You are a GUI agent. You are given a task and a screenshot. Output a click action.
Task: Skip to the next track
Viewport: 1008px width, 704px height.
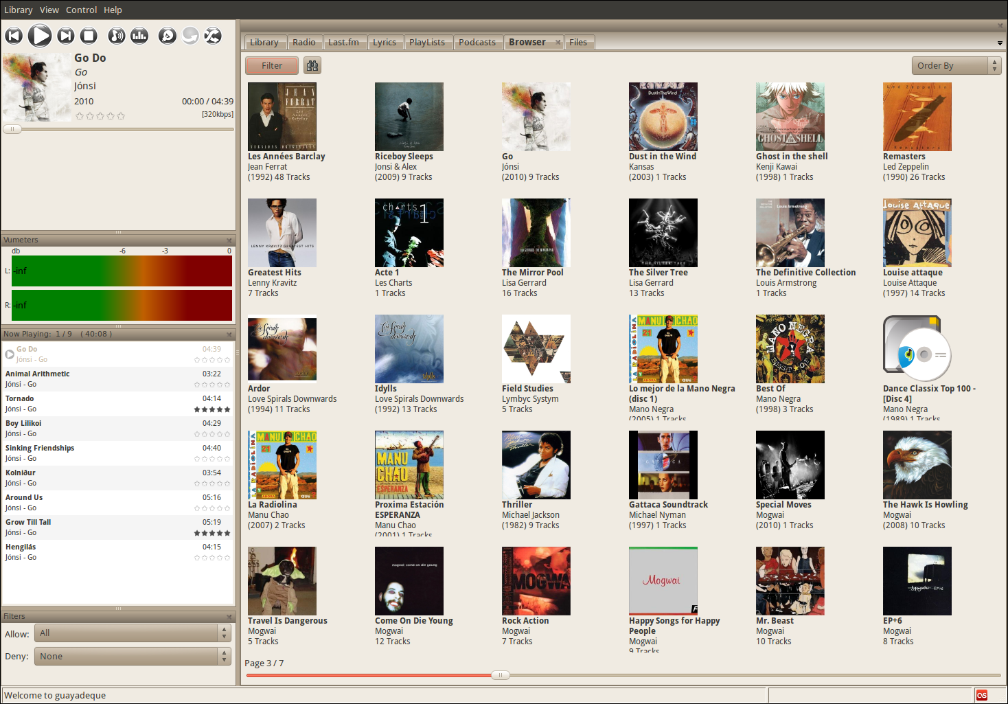pyautogui.click(x=65, y=36)
